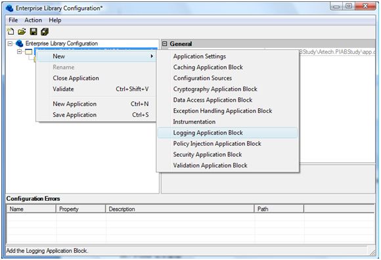Add the Policy Injection Application Block
The image size is (381, 260).
[x=228, y=144]
